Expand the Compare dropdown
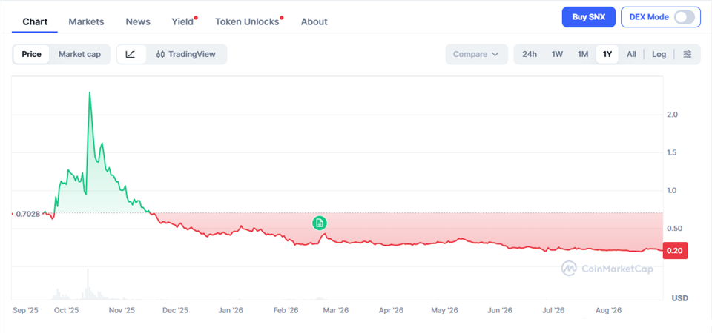This screenshot has height=333, width=712. click(x=476, y=54)
